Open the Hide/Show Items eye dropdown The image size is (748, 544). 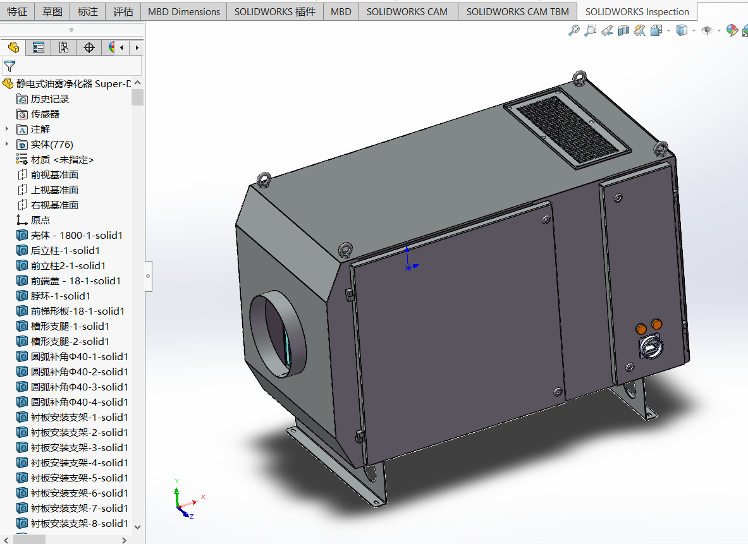point(719,31)
